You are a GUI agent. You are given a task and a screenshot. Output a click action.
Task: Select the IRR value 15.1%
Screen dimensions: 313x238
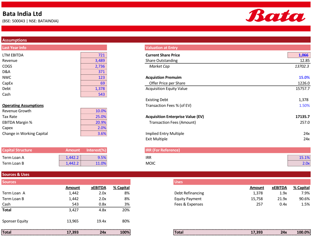299,158
